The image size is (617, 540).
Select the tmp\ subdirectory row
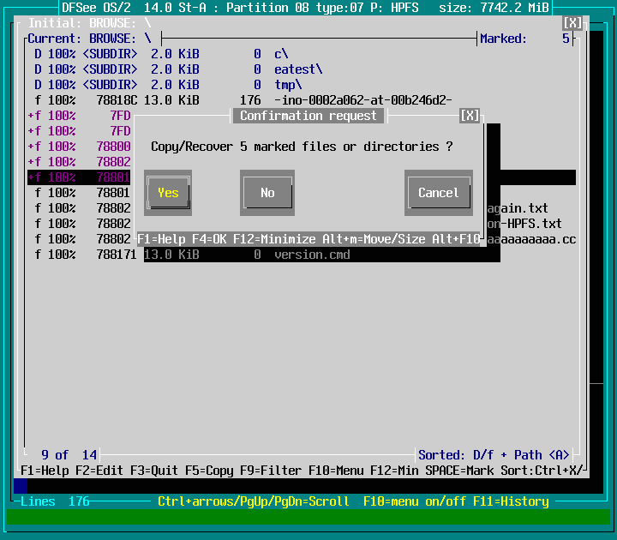coord(288,85)
